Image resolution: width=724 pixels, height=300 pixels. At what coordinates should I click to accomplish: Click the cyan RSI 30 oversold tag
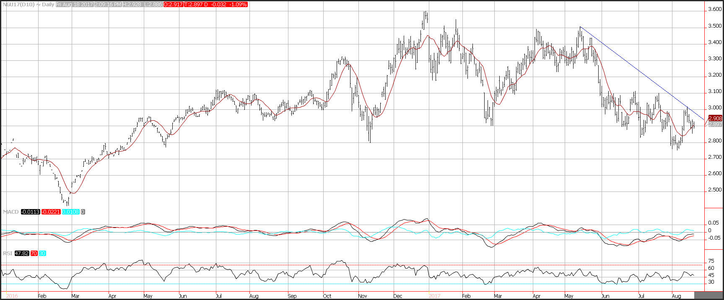pyautogui.click(x=42, y=253)
